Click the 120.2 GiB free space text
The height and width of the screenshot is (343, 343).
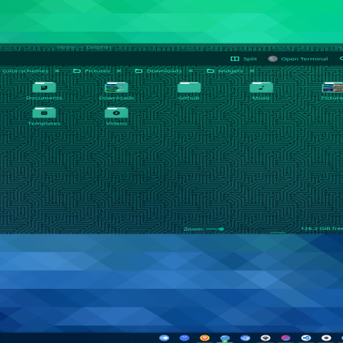coord(322,229)
